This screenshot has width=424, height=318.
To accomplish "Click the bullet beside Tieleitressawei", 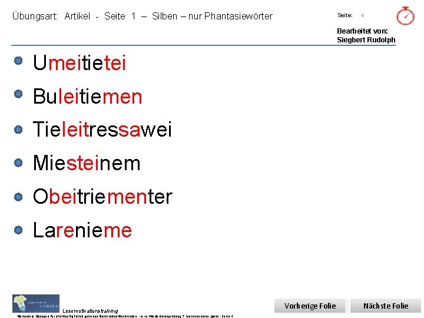I will tap(18, 130).
